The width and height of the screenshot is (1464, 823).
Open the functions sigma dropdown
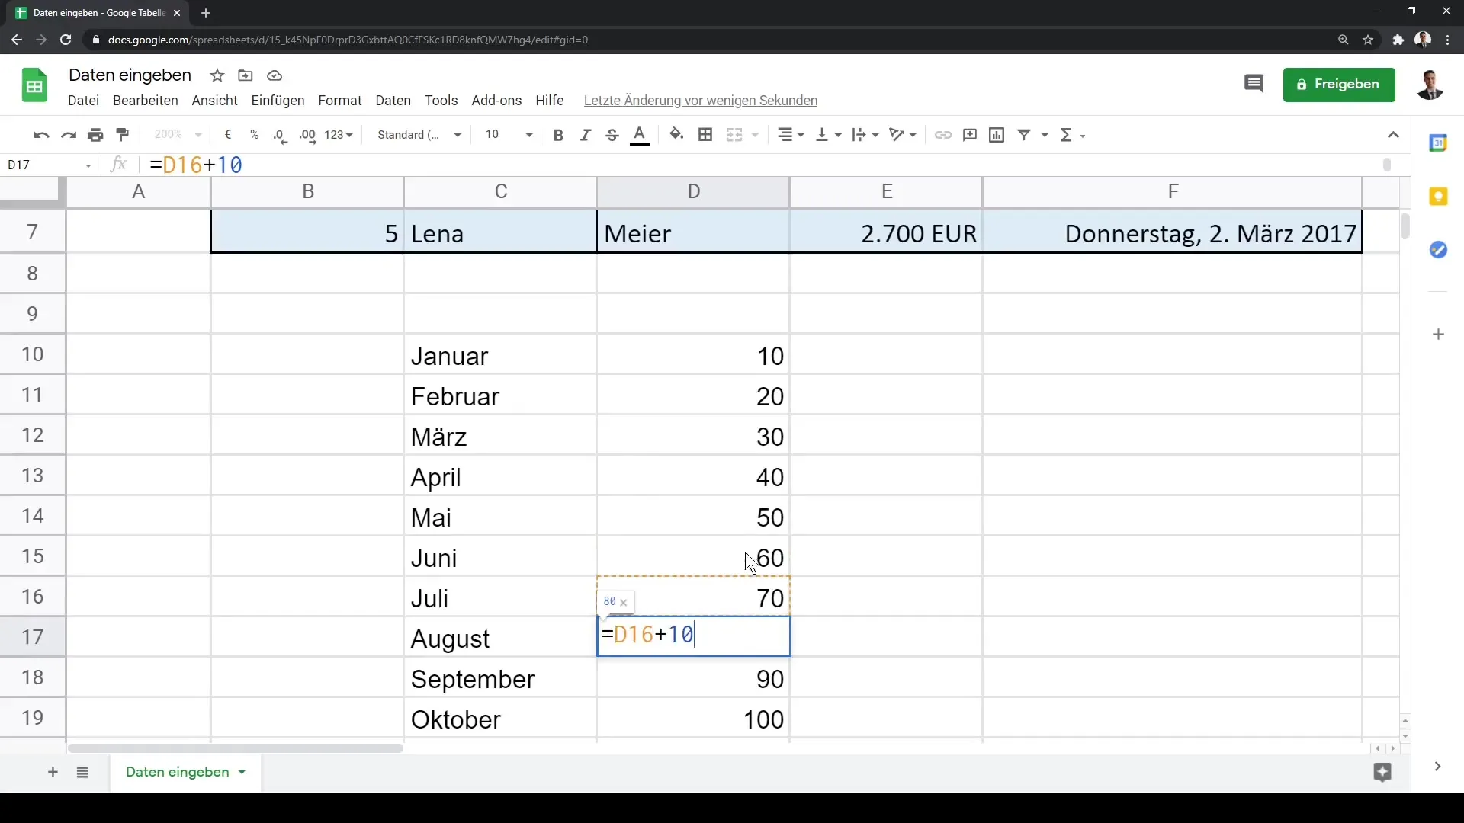point(1072,135)
